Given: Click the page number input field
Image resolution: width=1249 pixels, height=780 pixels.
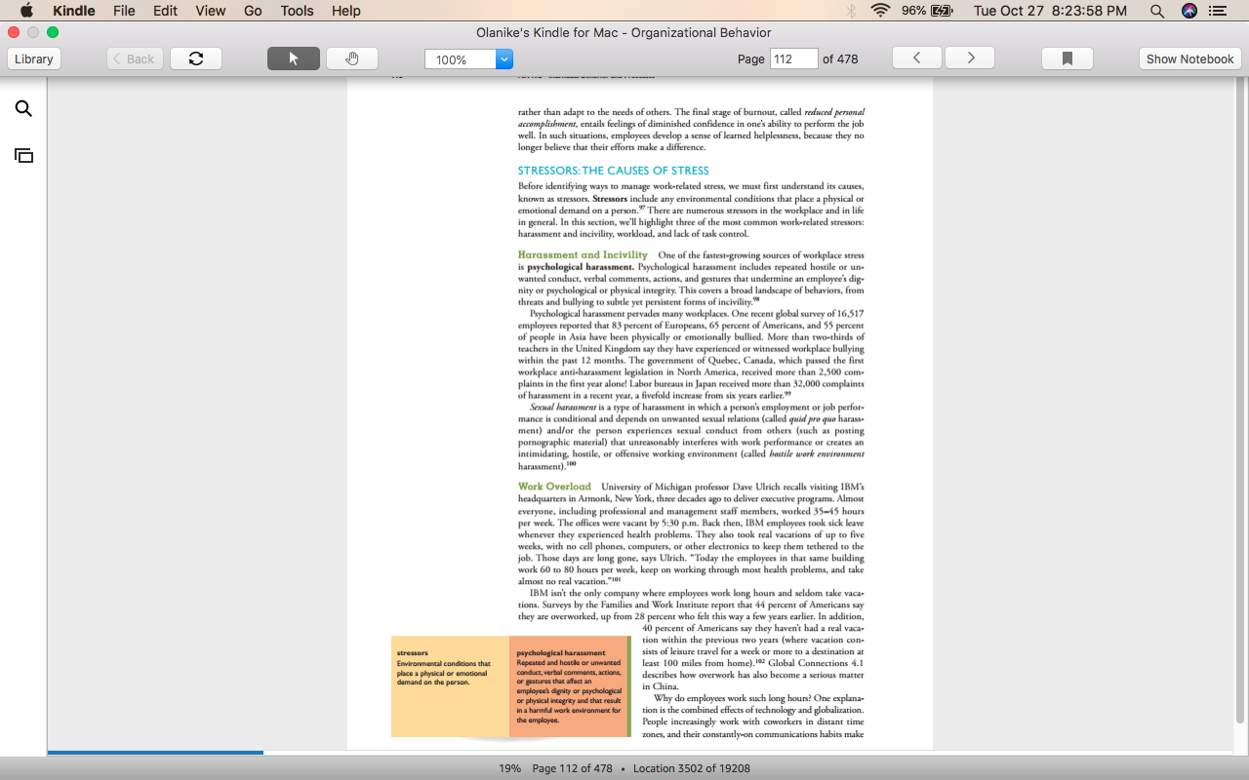Looking at the screenshot, I should 793,58.
